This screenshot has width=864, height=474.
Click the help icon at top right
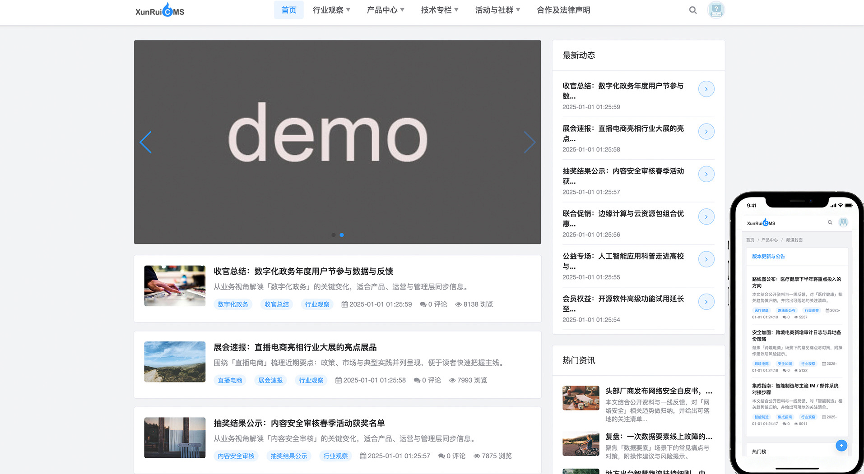pos(716,9)
